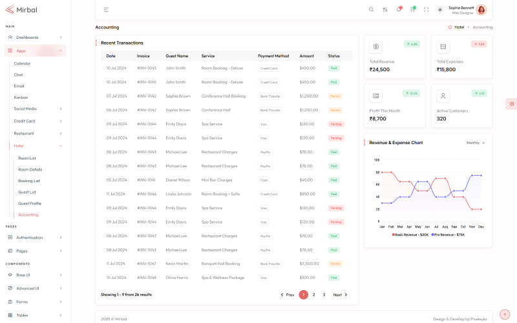Image resolution: width=517 pixels, height=323 pixels.
Task: Open the Monthly chart period dropdown
Action: coord(475,143)
